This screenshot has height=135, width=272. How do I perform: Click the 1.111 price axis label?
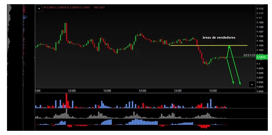260,13
